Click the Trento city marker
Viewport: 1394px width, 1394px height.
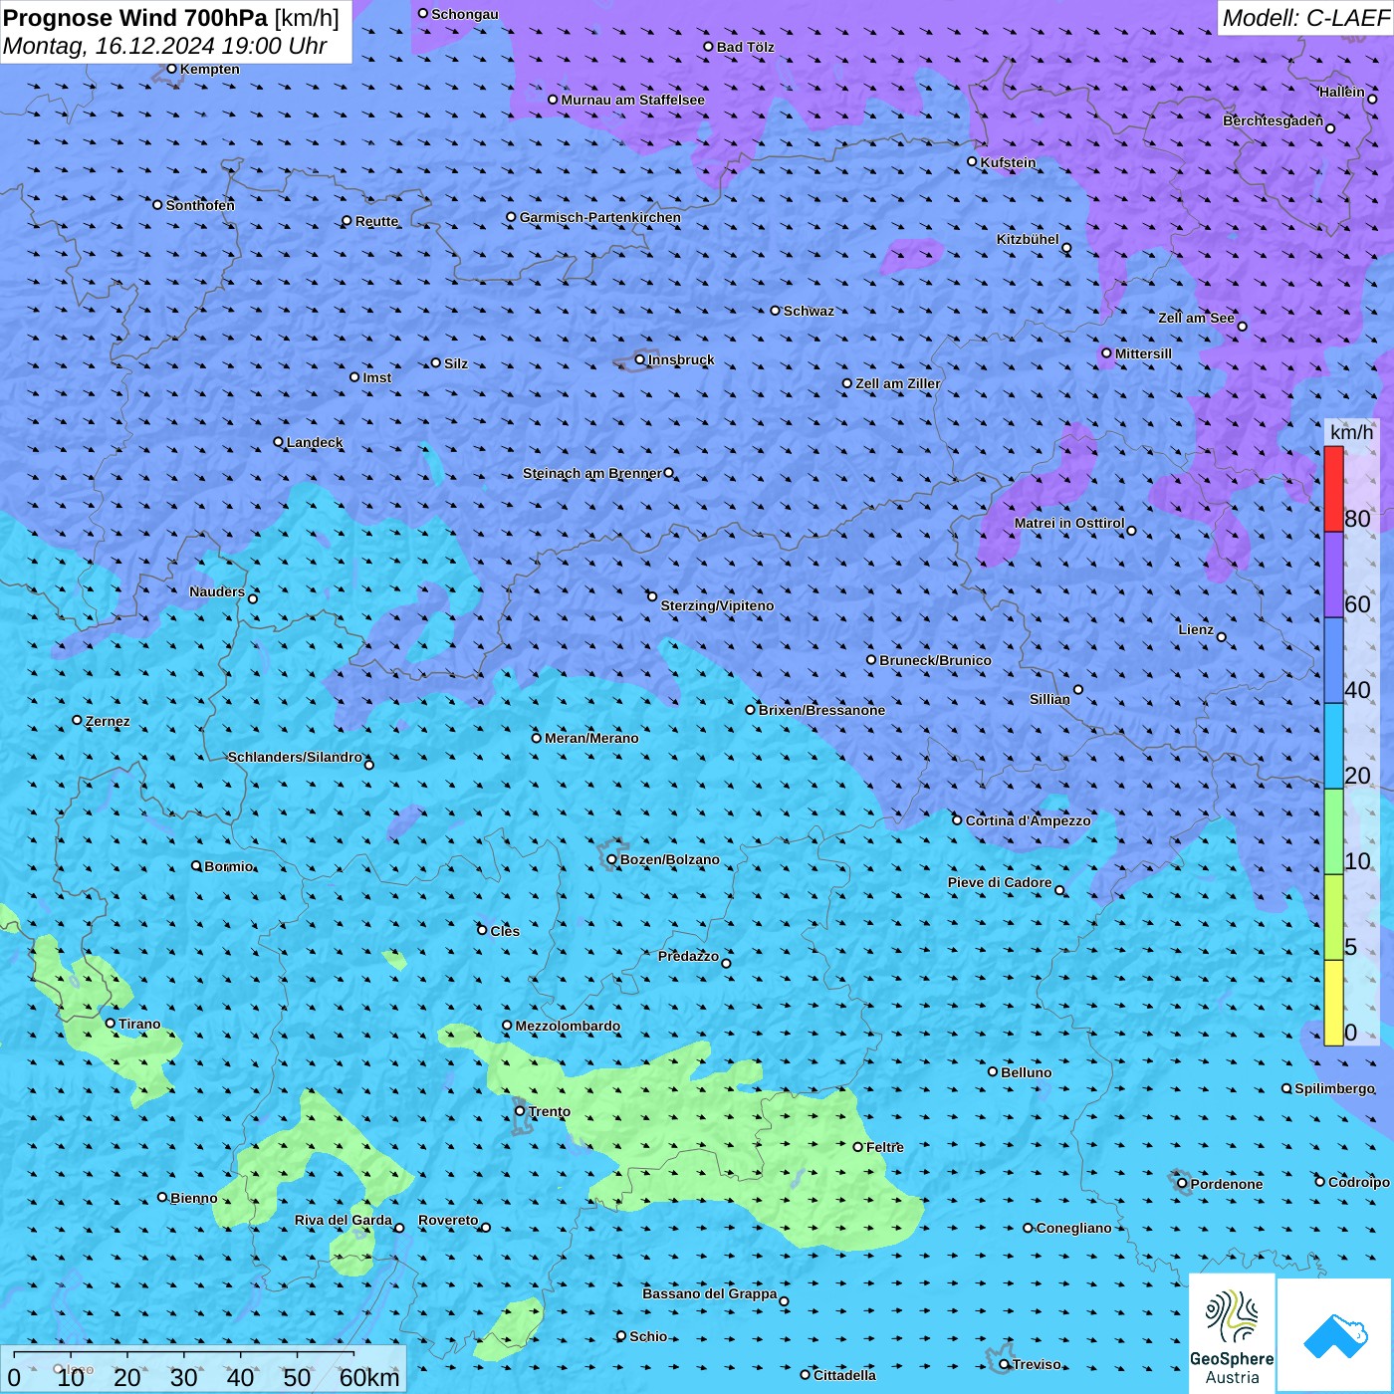click(x=520, y=1111)
